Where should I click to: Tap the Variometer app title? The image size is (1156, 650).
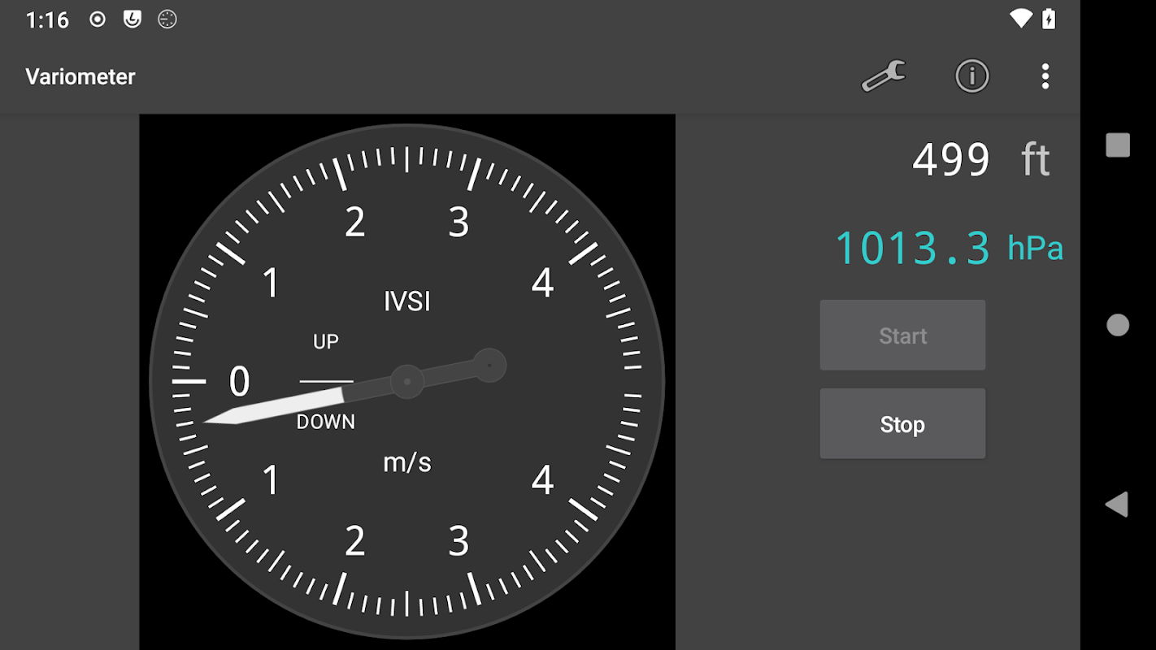click(80, 76)
